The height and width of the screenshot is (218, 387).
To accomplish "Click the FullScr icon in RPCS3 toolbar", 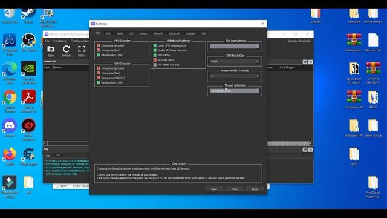I will click(x=82, y=51).
